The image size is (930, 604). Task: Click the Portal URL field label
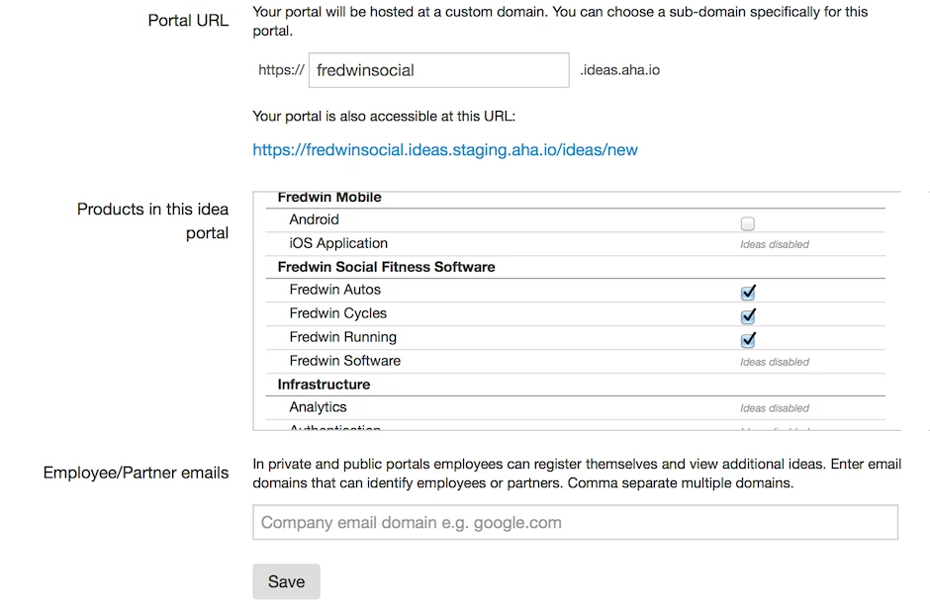(188, 21)
